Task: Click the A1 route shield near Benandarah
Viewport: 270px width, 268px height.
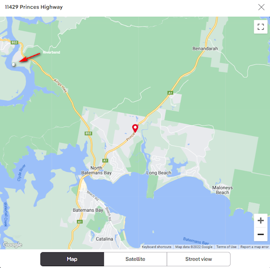Action: coord(170,93)
